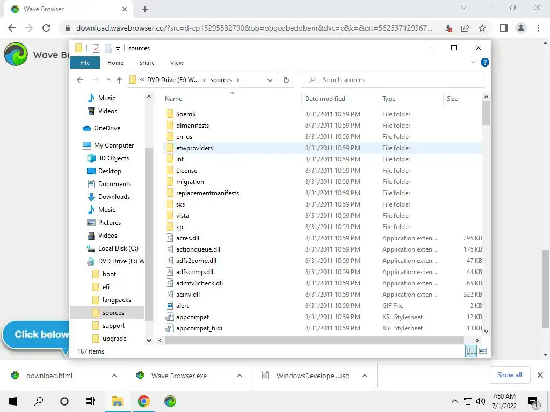Show hidden tray icons chevron
Viewport: 550px width, 412px height.
(x=454, y=401)
